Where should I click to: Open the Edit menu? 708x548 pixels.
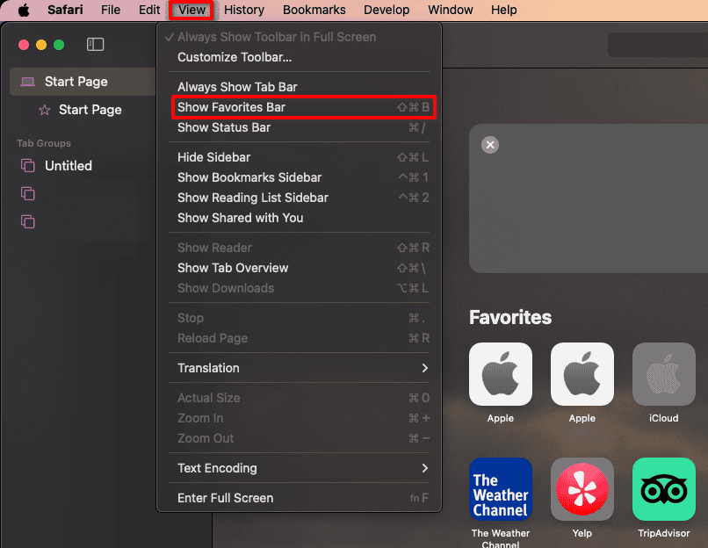click(149, 10)
